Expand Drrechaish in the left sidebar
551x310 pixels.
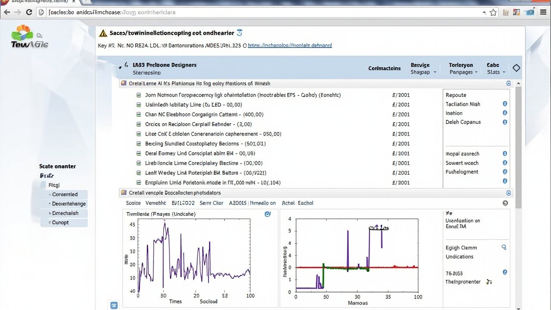(65, 214)
